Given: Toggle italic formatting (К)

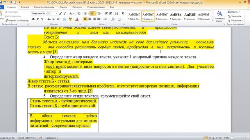Looking at the screenshot, I should [38, 19].
